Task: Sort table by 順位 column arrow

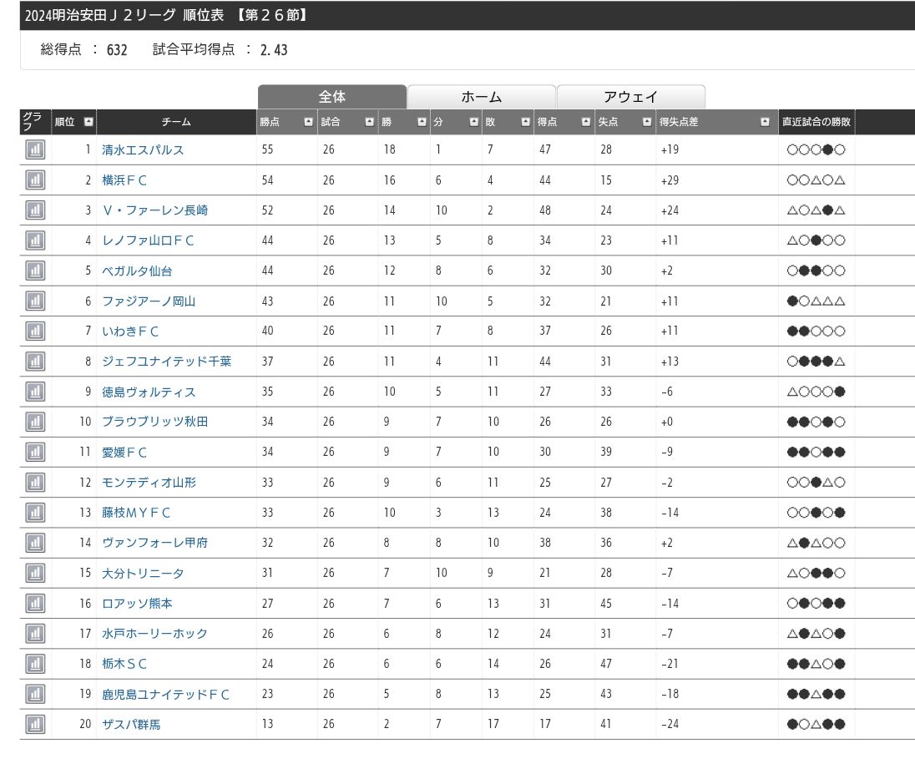Action: [x=88, y=122]
